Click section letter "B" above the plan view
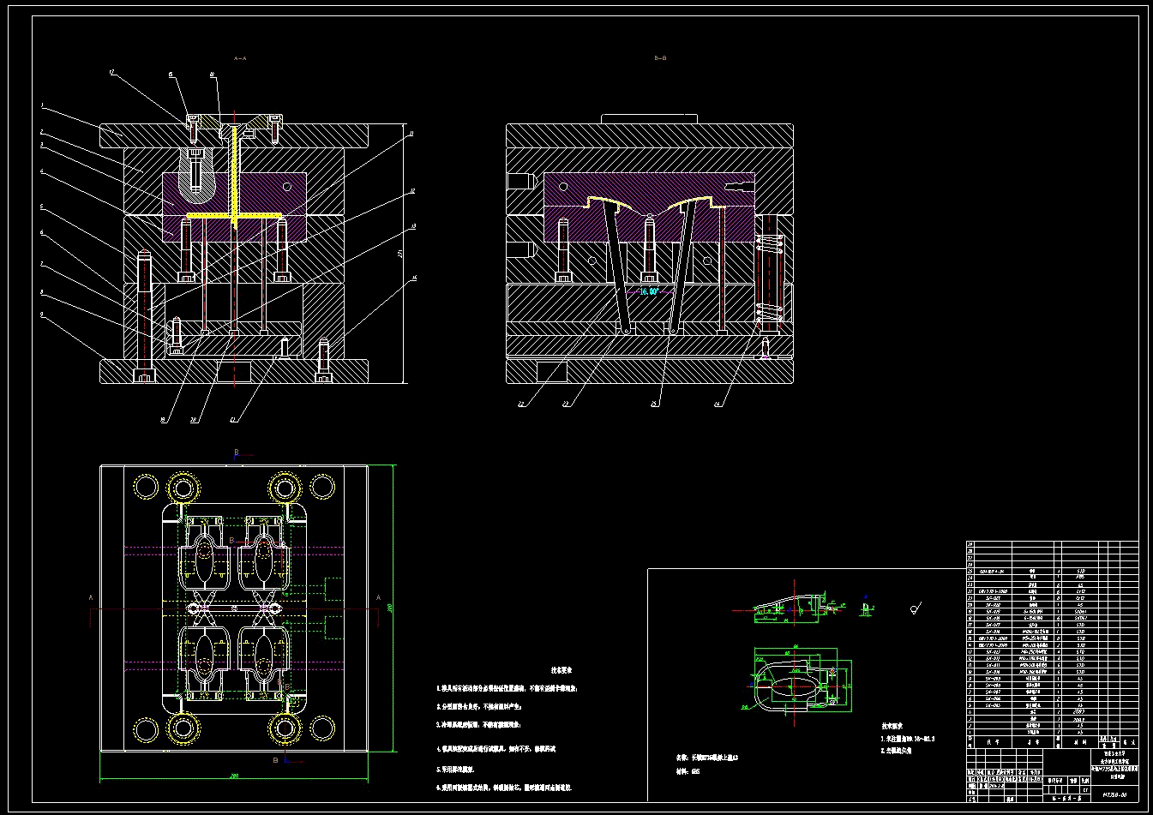The width and height of the screenshot is (1153, 815). click(236, 452)
